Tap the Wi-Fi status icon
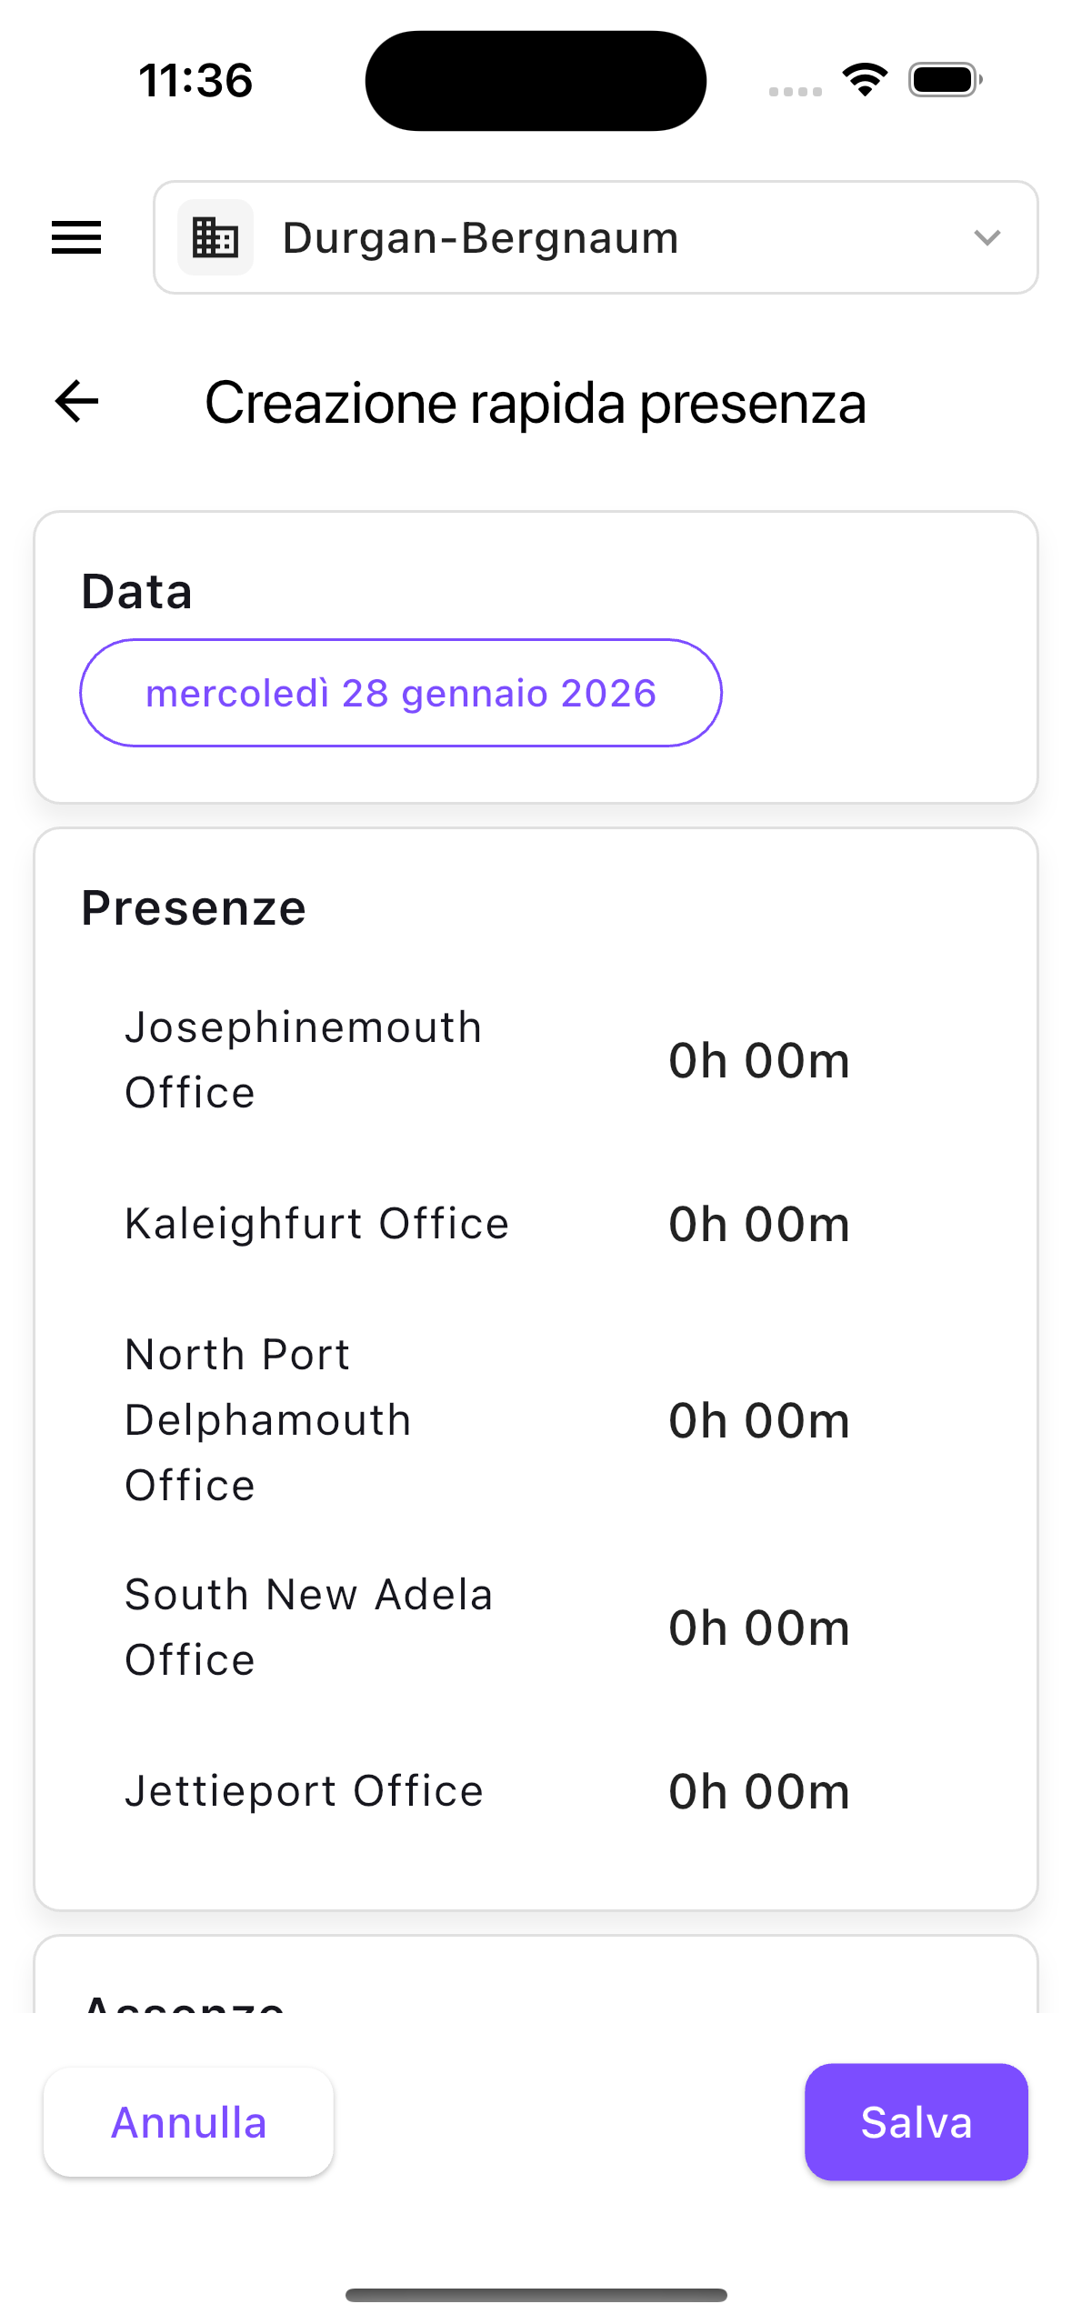 pyautogui.click(x=865, y=80)
